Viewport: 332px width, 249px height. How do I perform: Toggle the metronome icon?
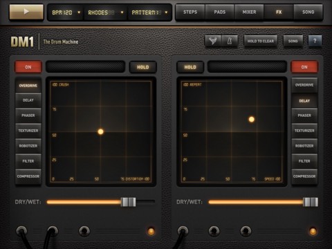[x=230, y=41]
